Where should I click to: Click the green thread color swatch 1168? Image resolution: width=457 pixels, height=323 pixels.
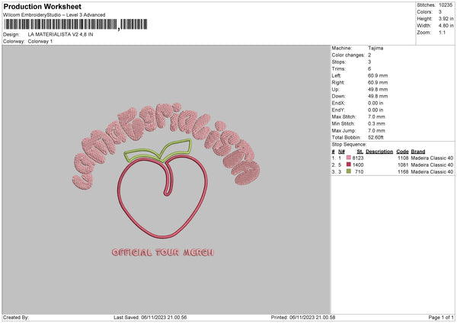point(349,171)
